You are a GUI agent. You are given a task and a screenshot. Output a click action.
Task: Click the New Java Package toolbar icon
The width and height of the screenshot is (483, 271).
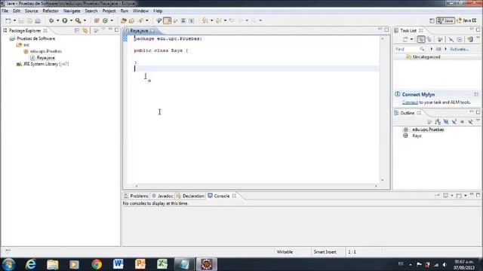(x=97, y=20)
